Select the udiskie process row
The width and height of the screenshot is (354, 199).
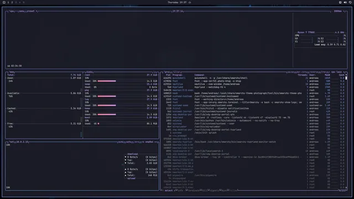254,121
